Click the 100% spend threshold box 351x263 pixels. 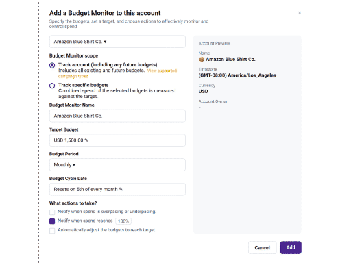point(123,221)
